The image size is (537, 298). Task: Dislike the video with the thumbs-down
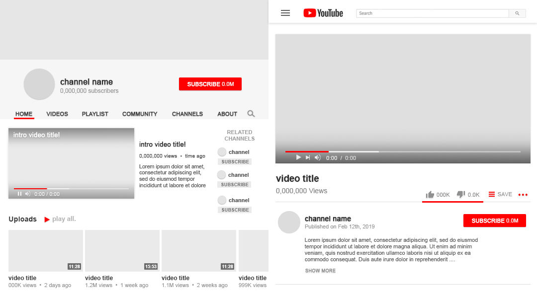460,194
